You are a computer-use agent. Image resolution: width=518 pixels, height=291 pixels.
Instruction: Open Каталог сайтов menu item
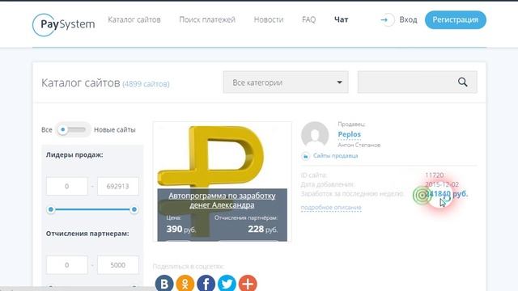tap(134, 19)
